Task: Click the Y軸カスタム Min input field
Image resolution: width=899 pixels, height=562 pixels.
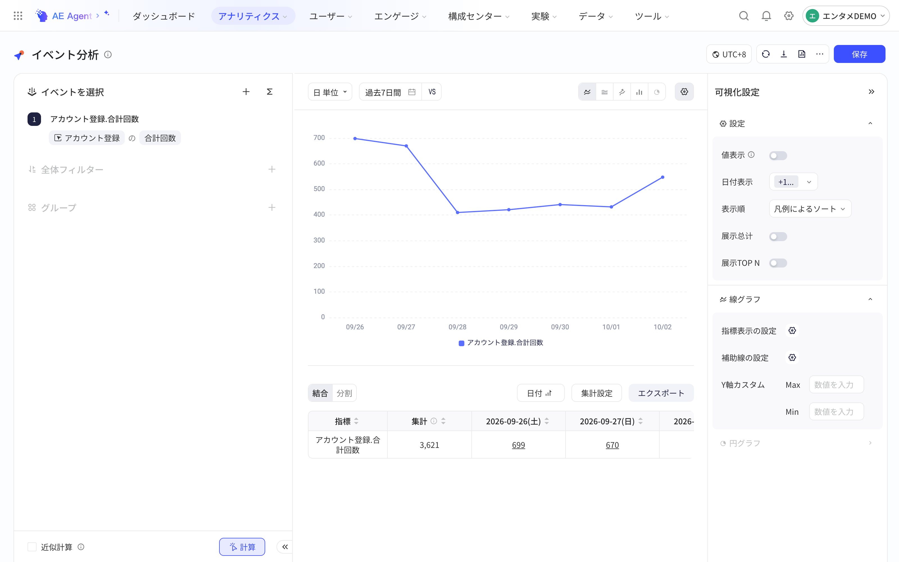Action: [836, 411]
